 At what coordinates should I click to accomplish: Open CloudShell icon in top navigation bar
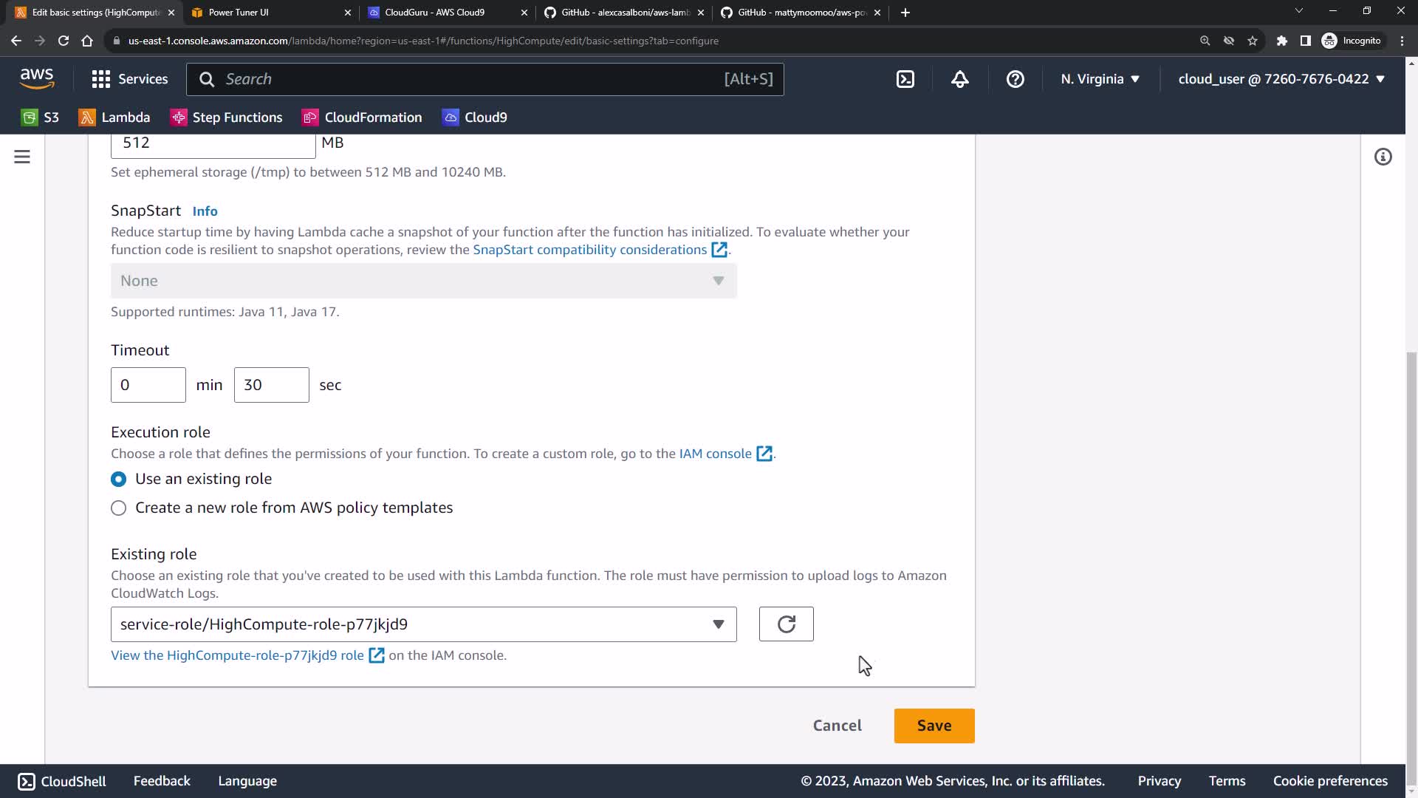point(905,79)
